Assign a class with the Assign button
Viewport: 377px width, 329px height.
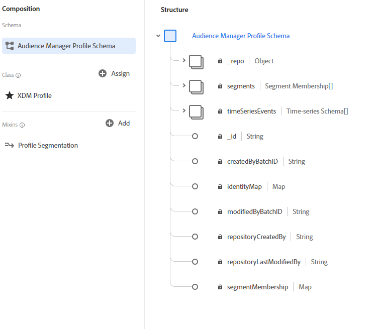click(x=114, y=73)
